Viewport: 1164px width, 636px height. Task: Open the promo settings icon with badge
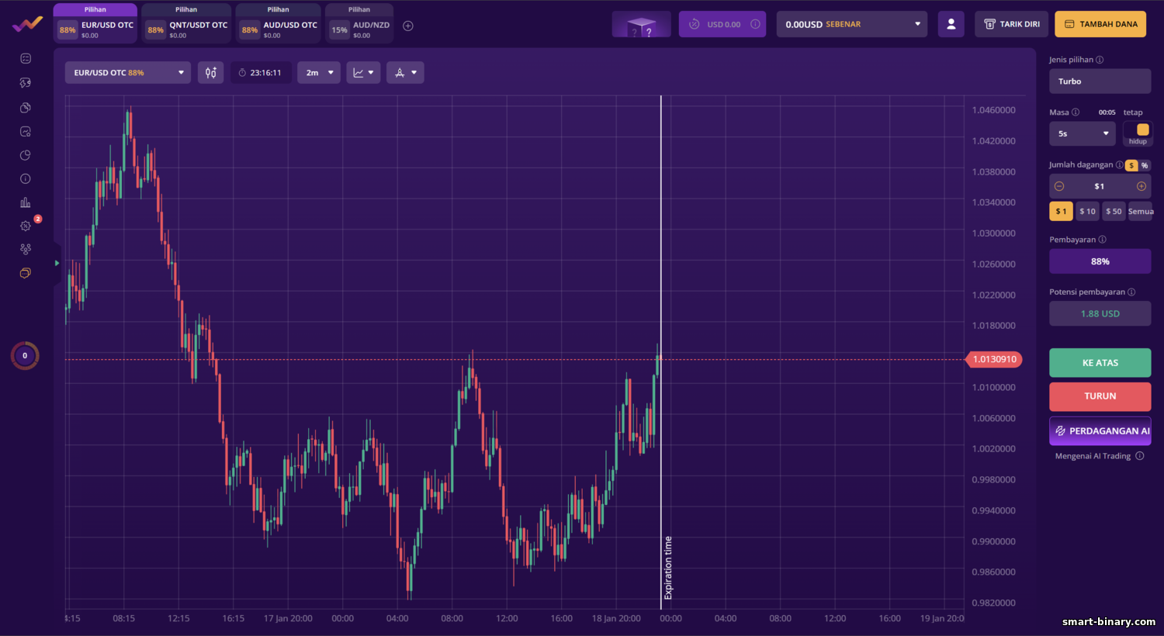pos(26,226)
